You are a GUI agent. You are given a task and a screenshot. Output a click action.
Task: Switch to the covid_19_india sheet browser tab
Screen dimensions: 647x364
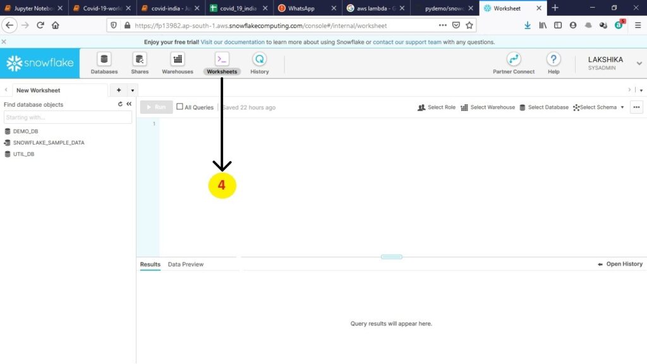click(x=238, y=8)
